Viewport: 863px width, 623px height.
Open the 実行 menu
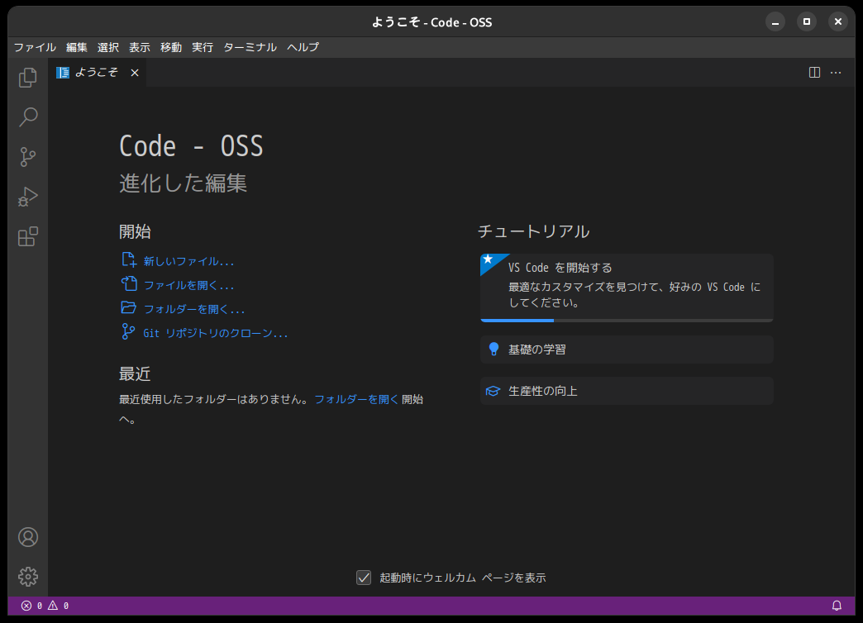tap(202, 47)
